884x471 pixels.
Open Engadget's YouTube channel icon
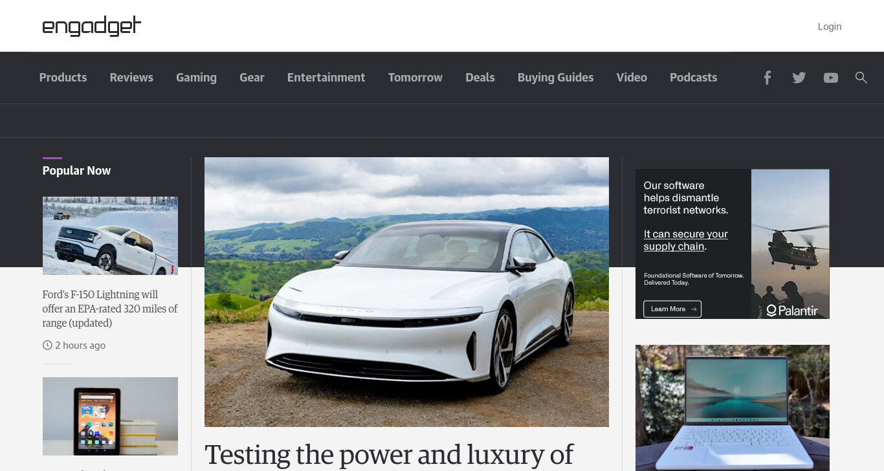pos(831,78)
